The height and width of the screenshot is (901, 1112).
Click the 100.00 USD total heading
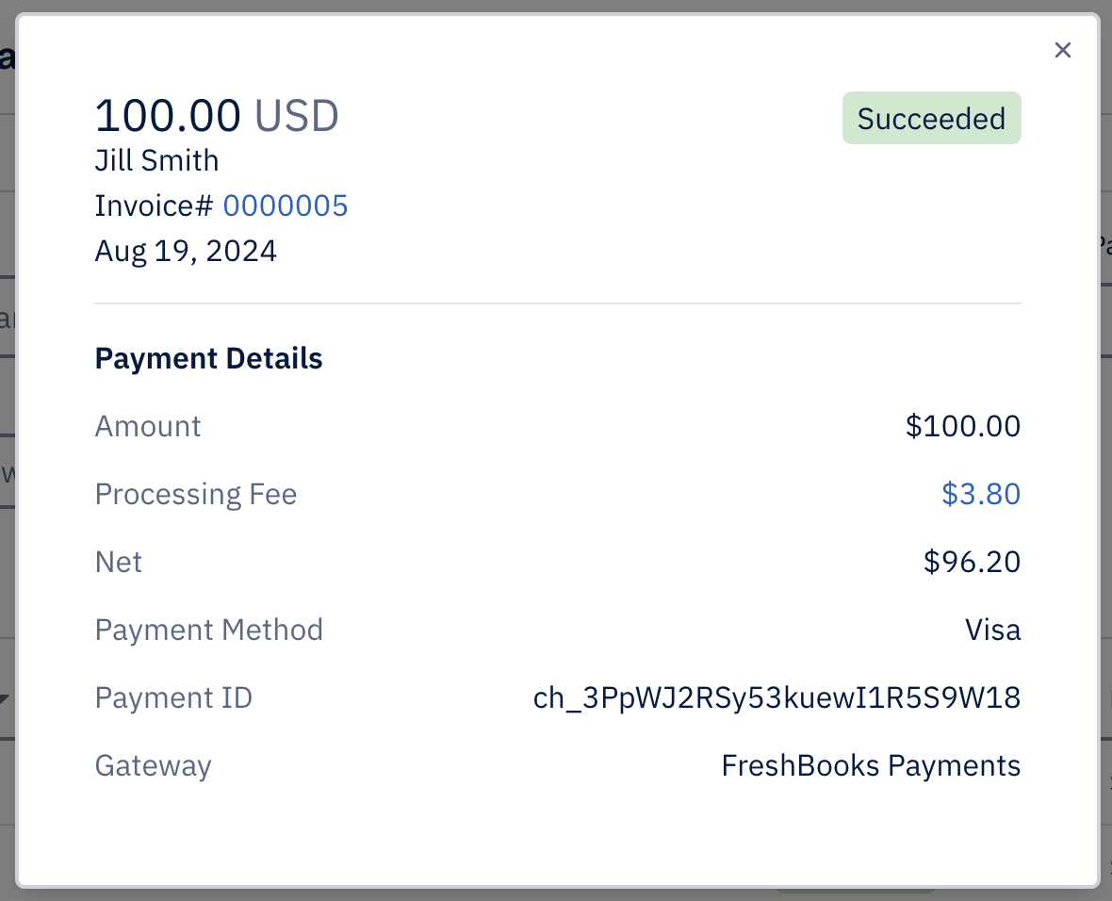(x=217, y=116)
